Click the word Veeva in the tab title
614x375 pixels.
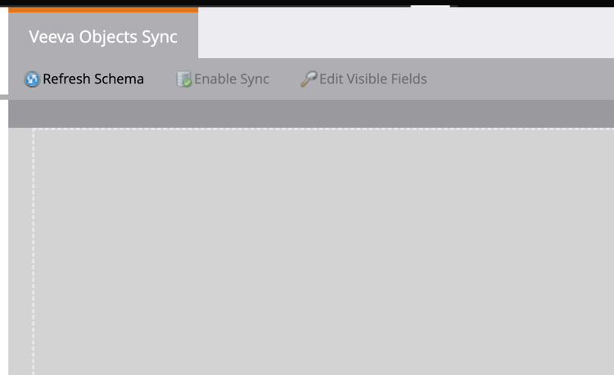pos(52,37)
